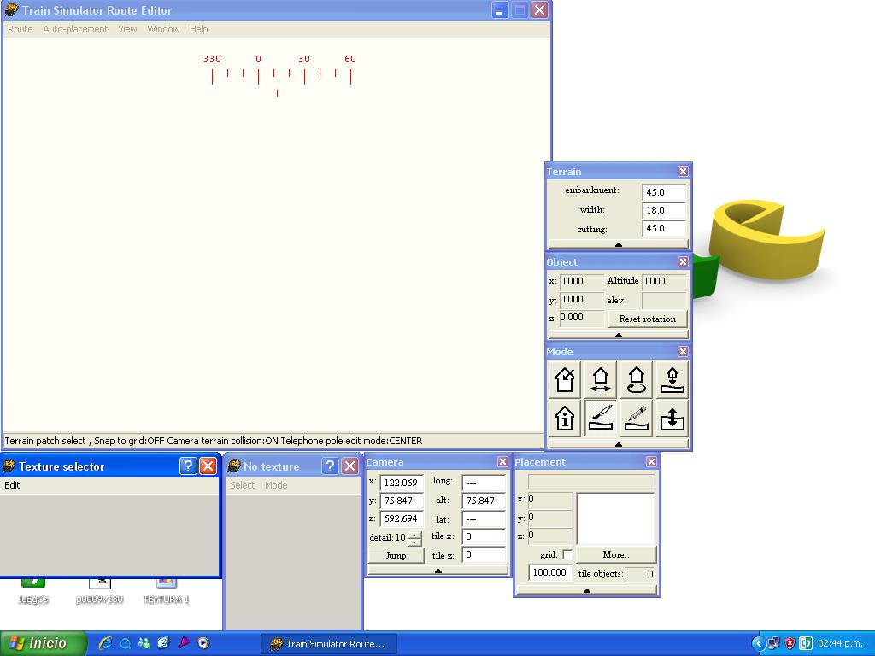Image resolution: width=875 pixels, height=656 pixels.
Task: Select the horizontal object move mode icon
Action: (x=600, y=379)
